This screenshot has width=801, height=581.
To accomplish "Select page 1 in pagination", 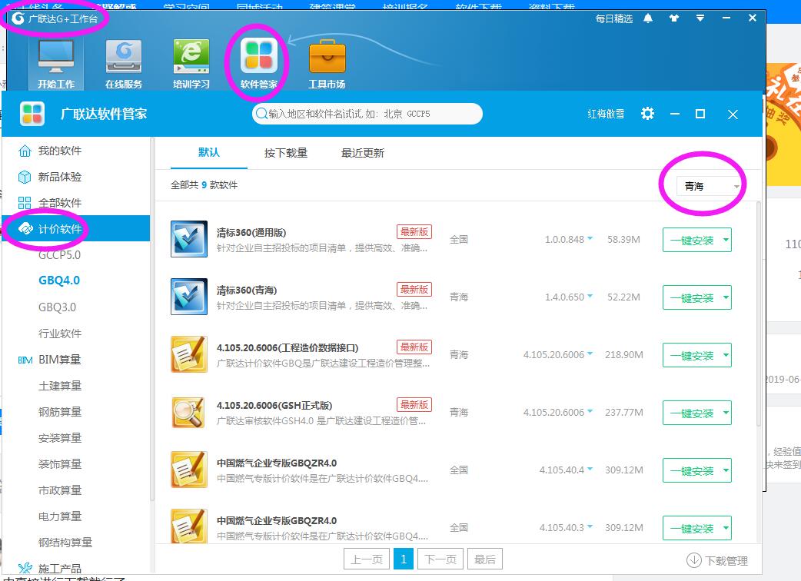I will (404, 559).
